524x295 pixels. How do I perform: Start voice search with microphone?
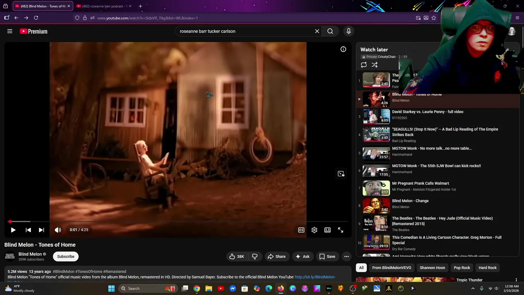coord(349,31)
